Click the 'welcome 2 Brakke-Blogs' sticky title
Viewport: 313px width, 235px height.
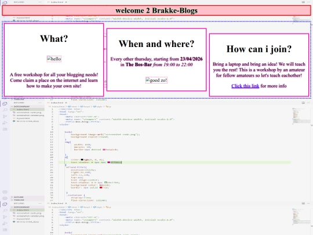click(x=156, y=10)
